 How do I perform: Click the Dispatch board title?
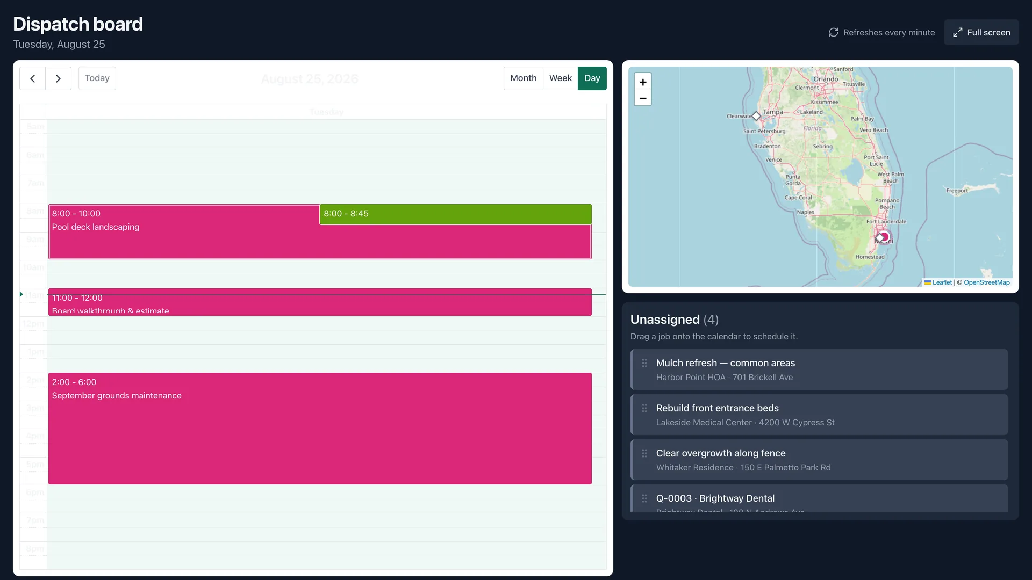(x=78, y=24)
